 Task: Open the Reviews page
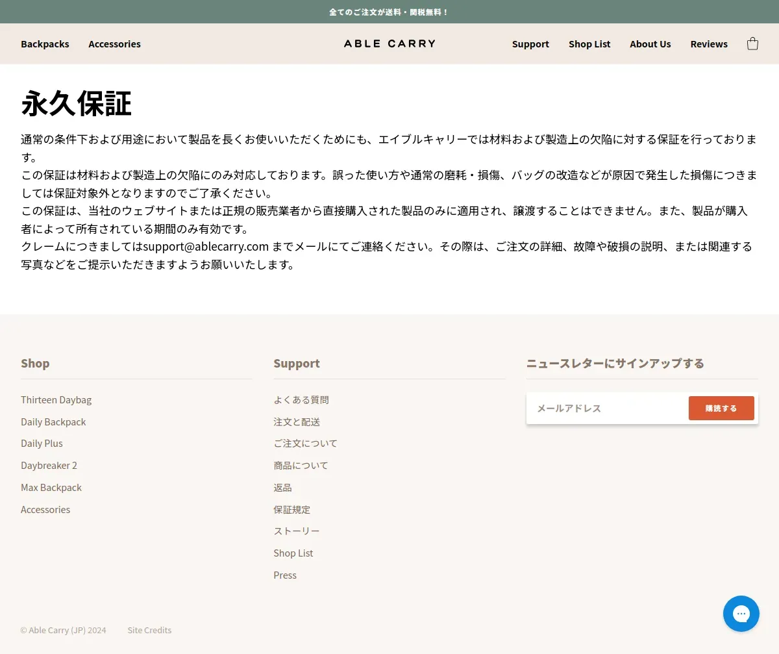tap(709, 44)
